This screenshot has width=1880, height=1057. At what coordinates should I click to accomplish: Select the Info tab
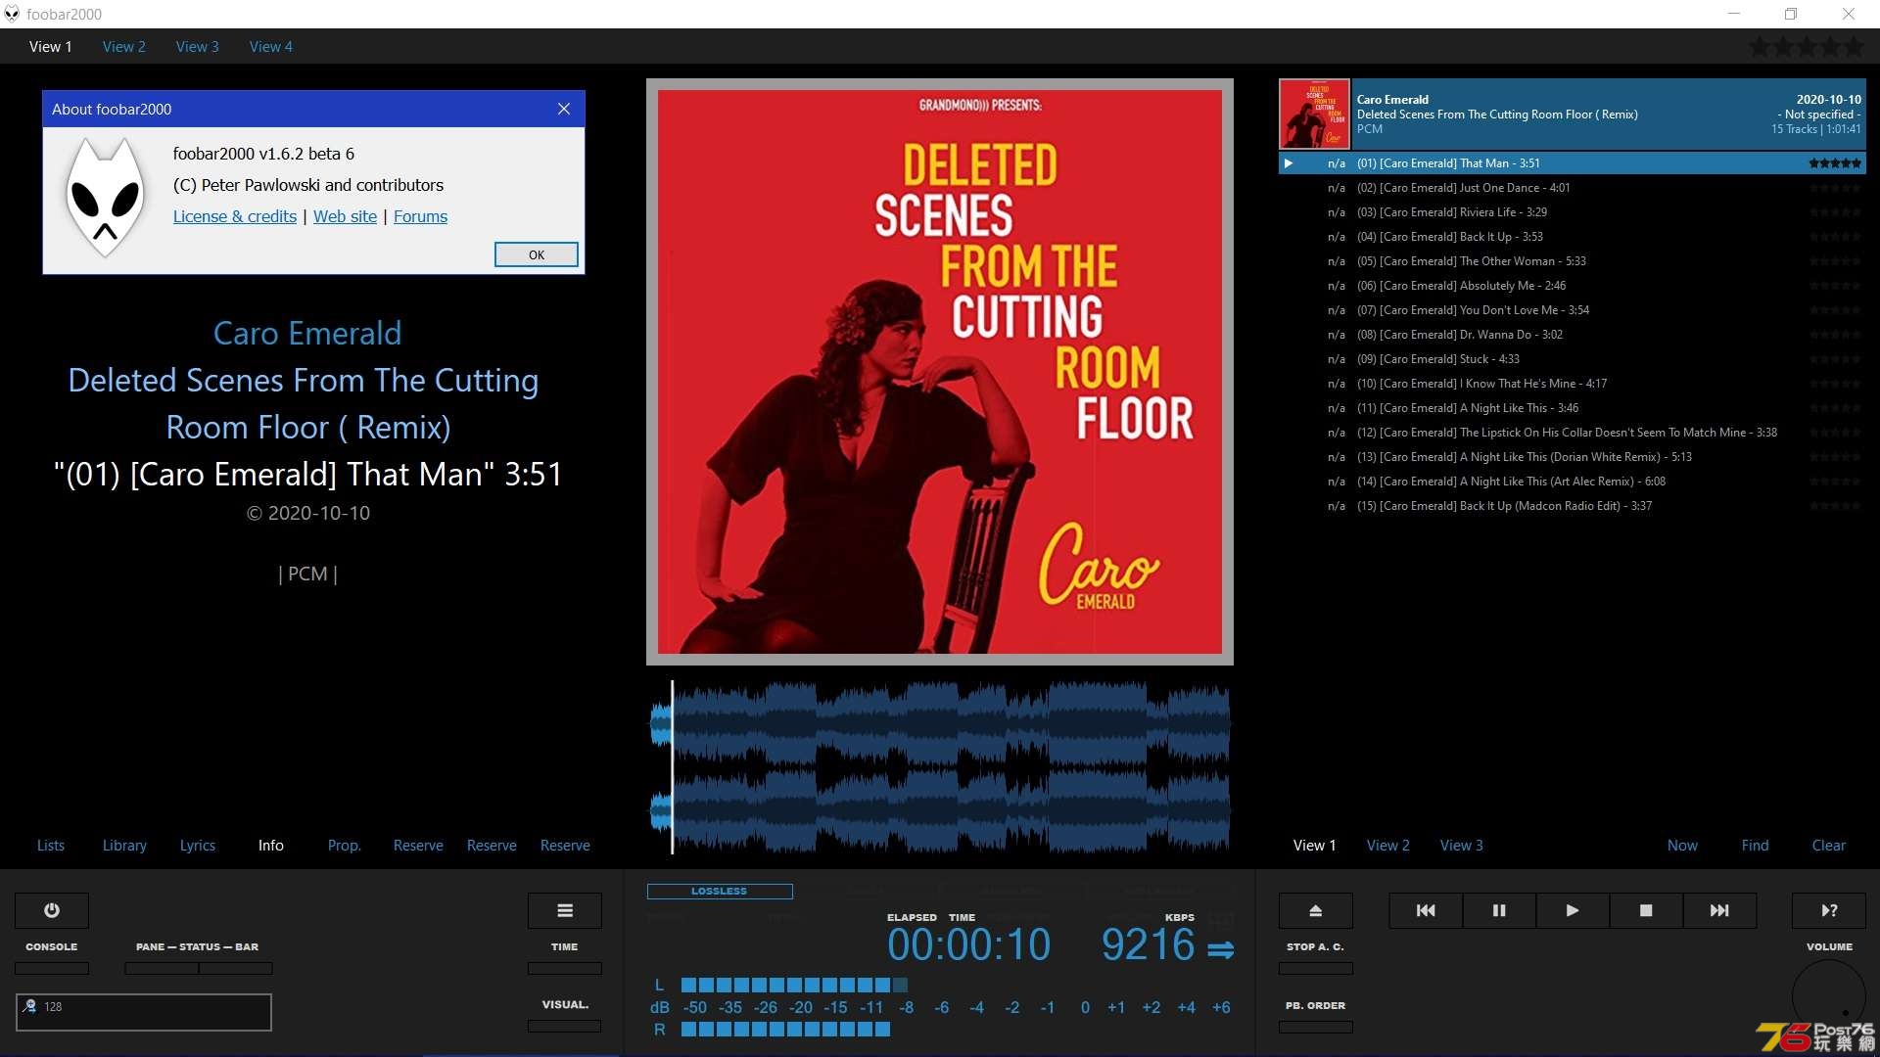coord(271,845)
